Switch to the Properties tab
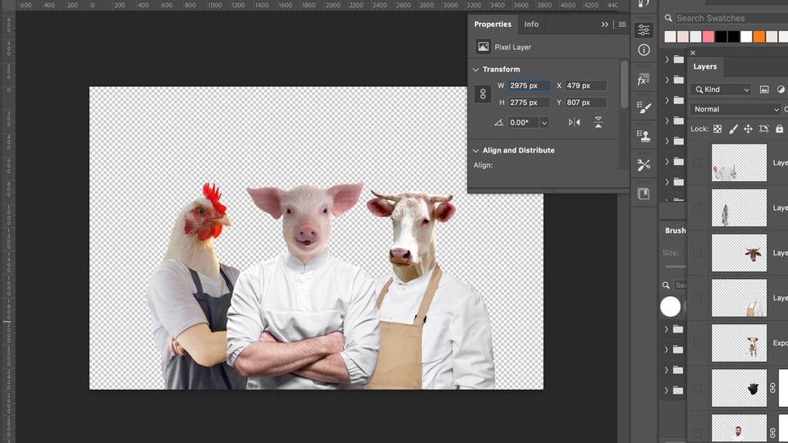 pyautogui.click(x=492, y=24)
